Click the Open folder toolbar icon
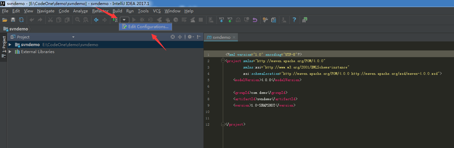This screenshot has height=148, width=454. [5, 20]
